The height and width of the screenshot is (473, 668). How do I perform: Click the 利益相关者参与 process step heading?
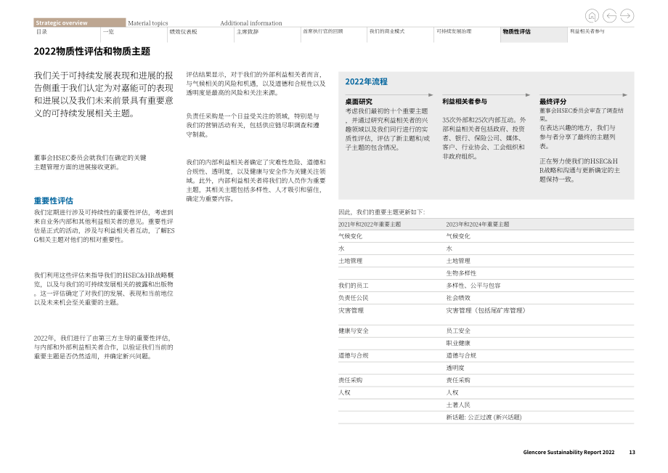465,102
